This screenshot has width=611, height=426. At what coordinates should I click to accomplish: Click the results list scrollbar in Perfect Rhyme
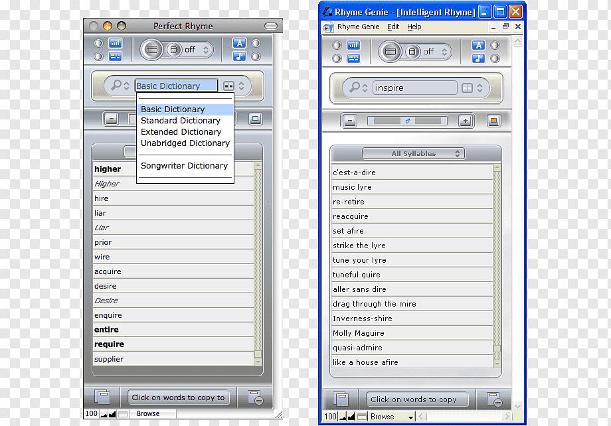(258, 263)
